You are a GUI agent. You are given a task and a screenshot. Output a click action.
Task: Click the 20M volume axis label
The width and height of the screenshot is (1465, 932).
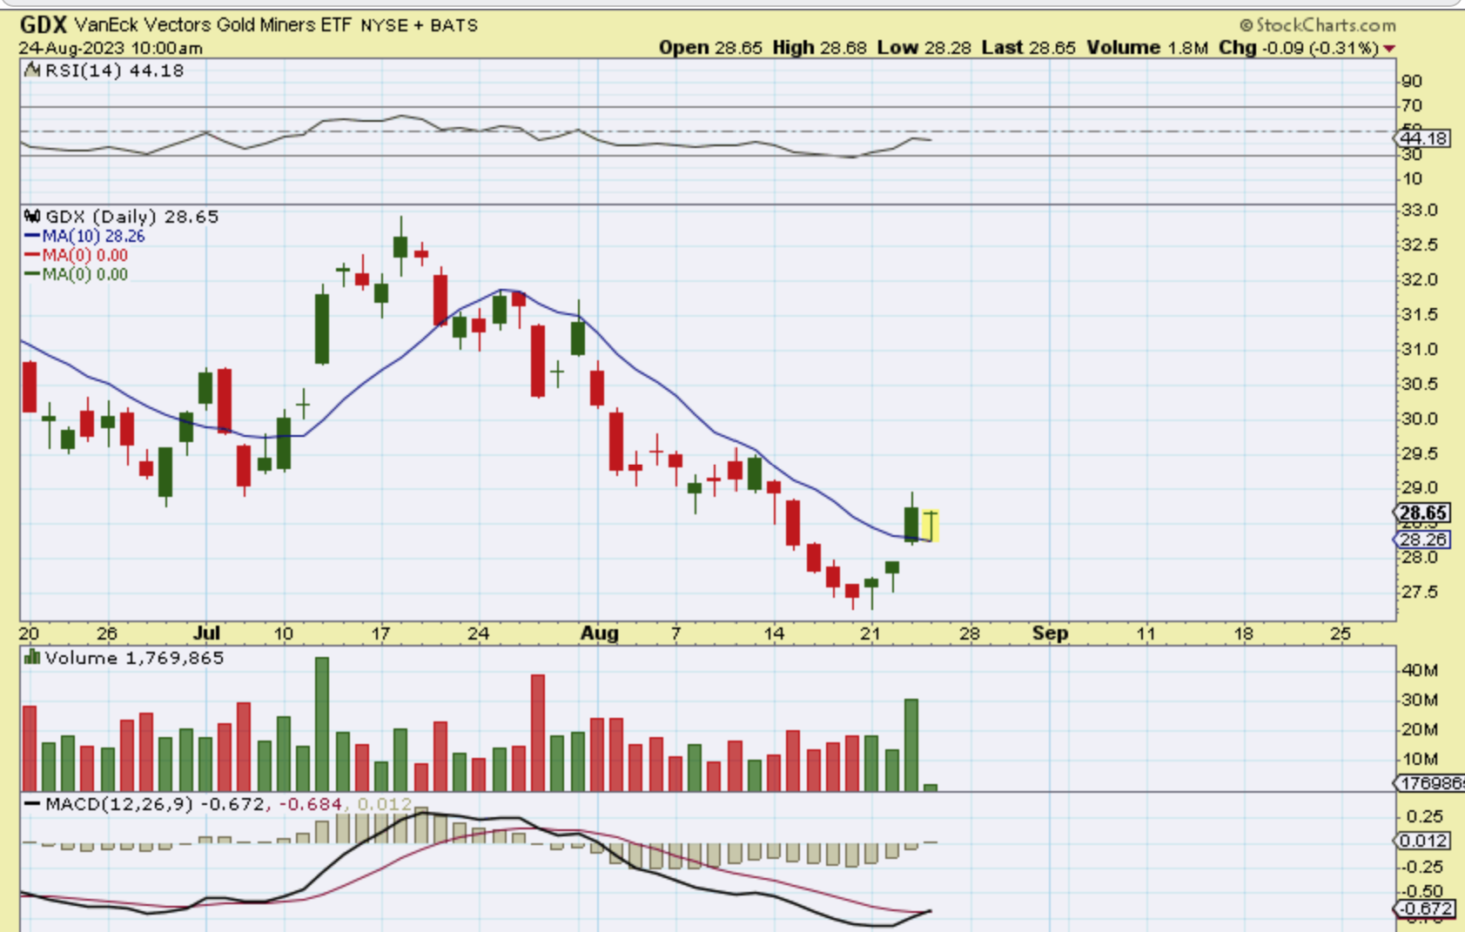[1419, 729]
